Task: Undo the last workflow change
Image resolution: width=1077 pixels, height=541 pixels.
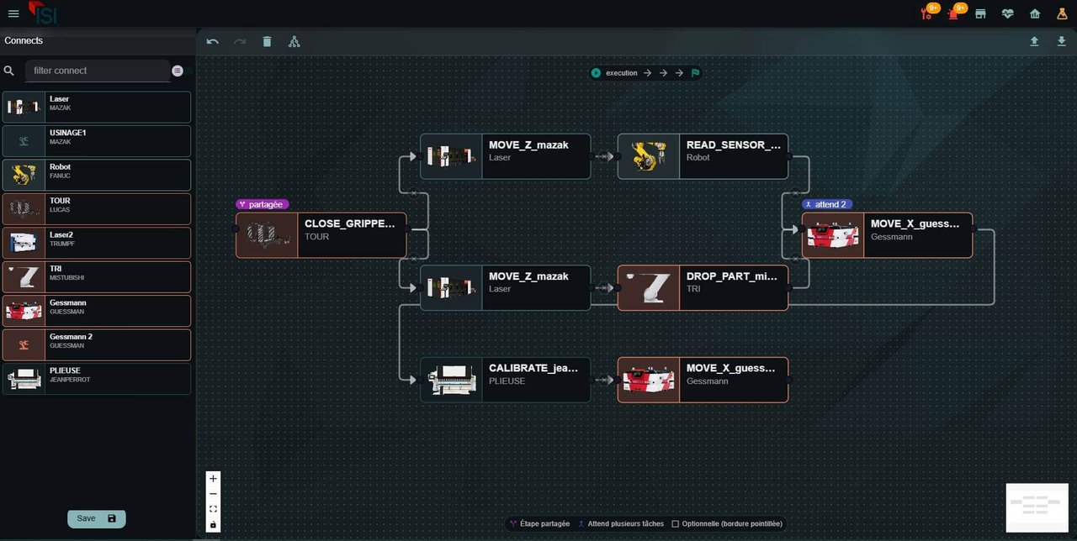Action: (213, 41)
